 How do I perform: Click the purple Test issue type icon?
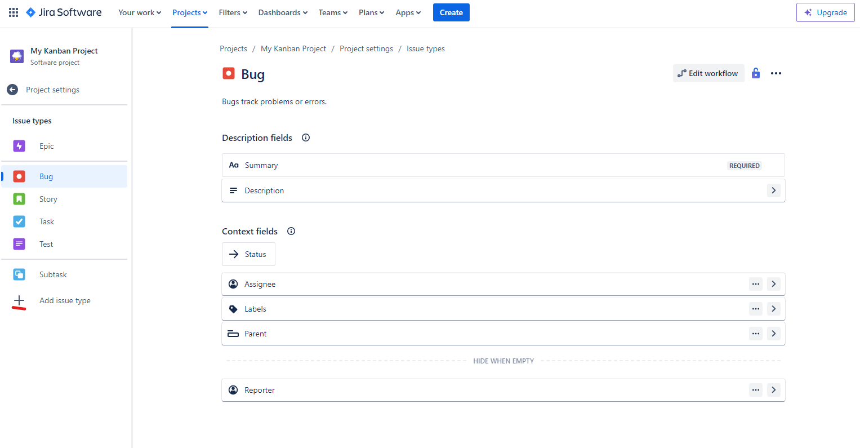coord(19,244)
